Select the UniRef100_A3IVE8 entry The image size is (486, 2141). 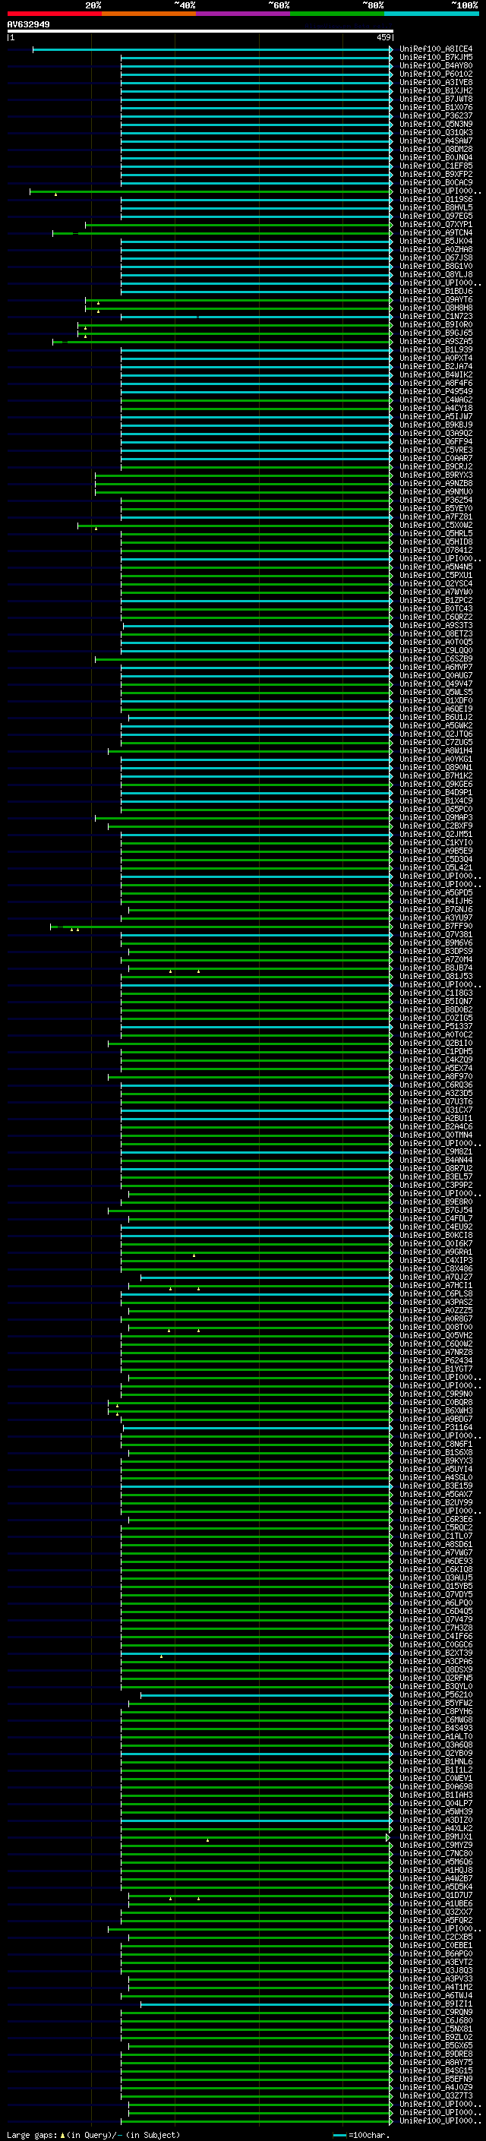[436, 82]
